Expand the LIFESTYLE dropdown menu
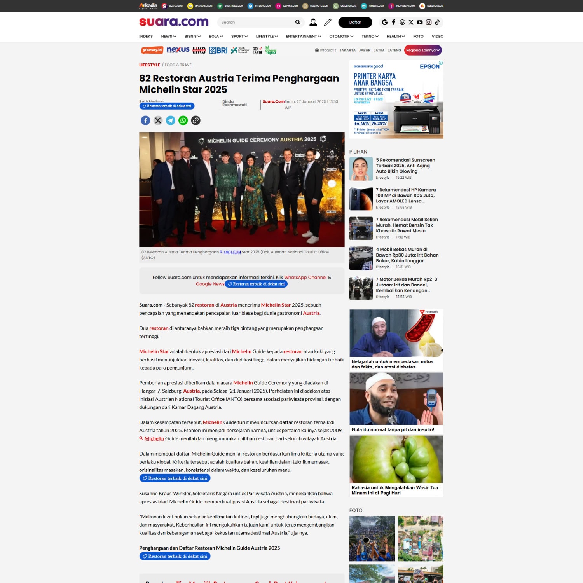The height and width of the screenshot is (583, 583). pos(267,36)
